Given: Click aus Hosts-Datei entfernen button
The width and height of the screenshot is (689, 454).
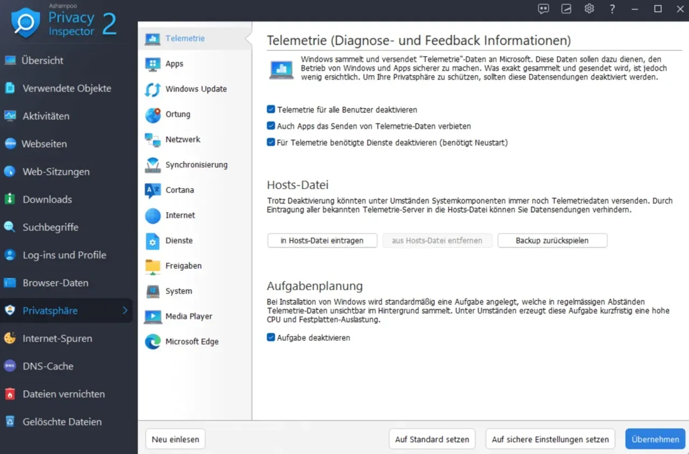Looking at the screenshot, I should click(437, 241).
